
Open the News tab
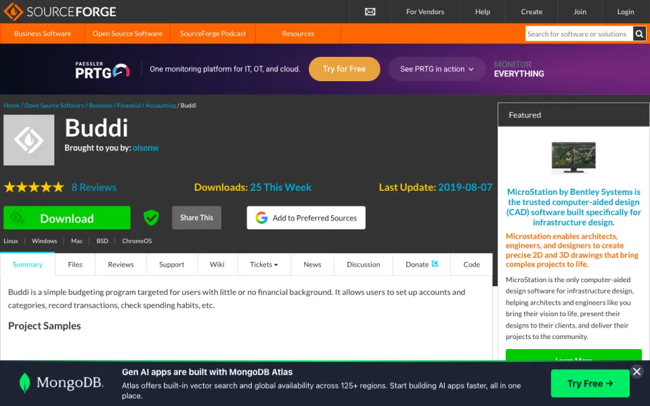click(x=312, y=265)
